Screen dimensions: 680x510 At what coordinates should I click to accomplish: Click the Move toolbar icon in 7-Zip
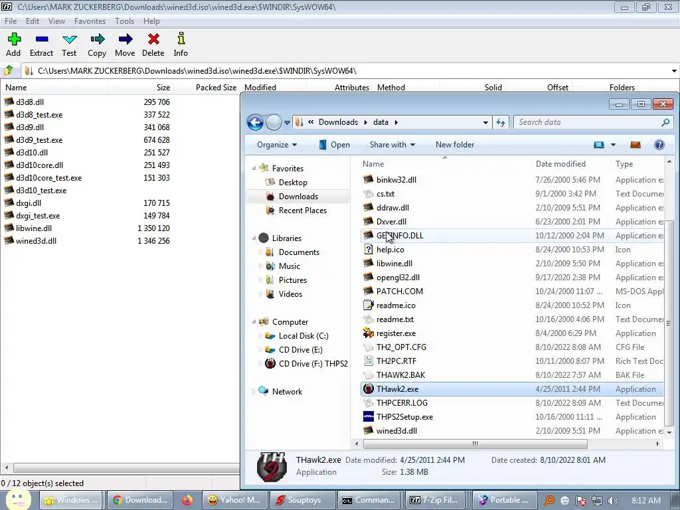126,39
